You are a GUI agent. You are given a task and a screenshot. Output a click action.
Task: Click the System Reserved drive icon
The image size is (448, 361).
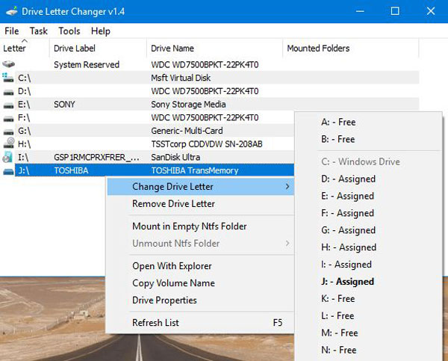[9, 65]
